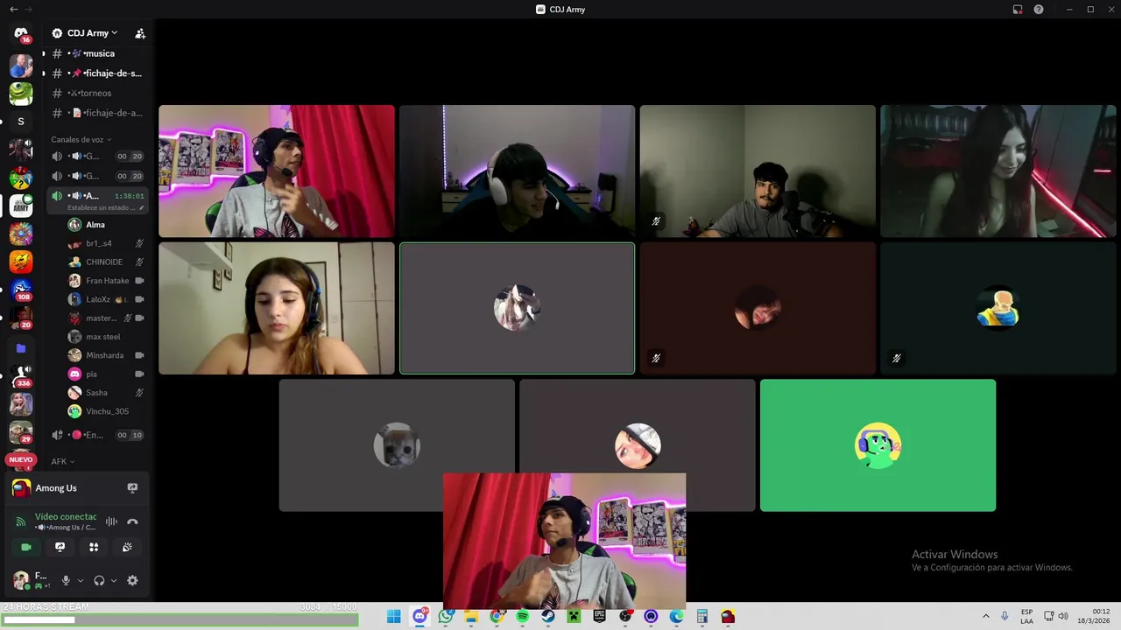This screenshot has width=1121, height=630.
Task: Select user pia in voice list
Action: point(91,374)
